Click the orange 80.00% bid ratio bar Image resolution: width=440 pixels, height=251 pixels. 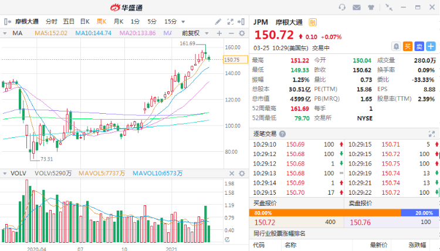tap(325, 213)
